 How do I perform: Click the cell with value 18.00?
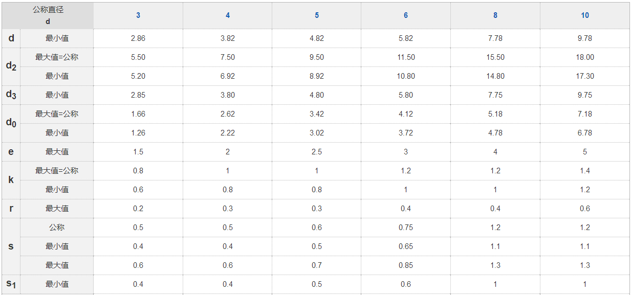(x=585, y=57)
